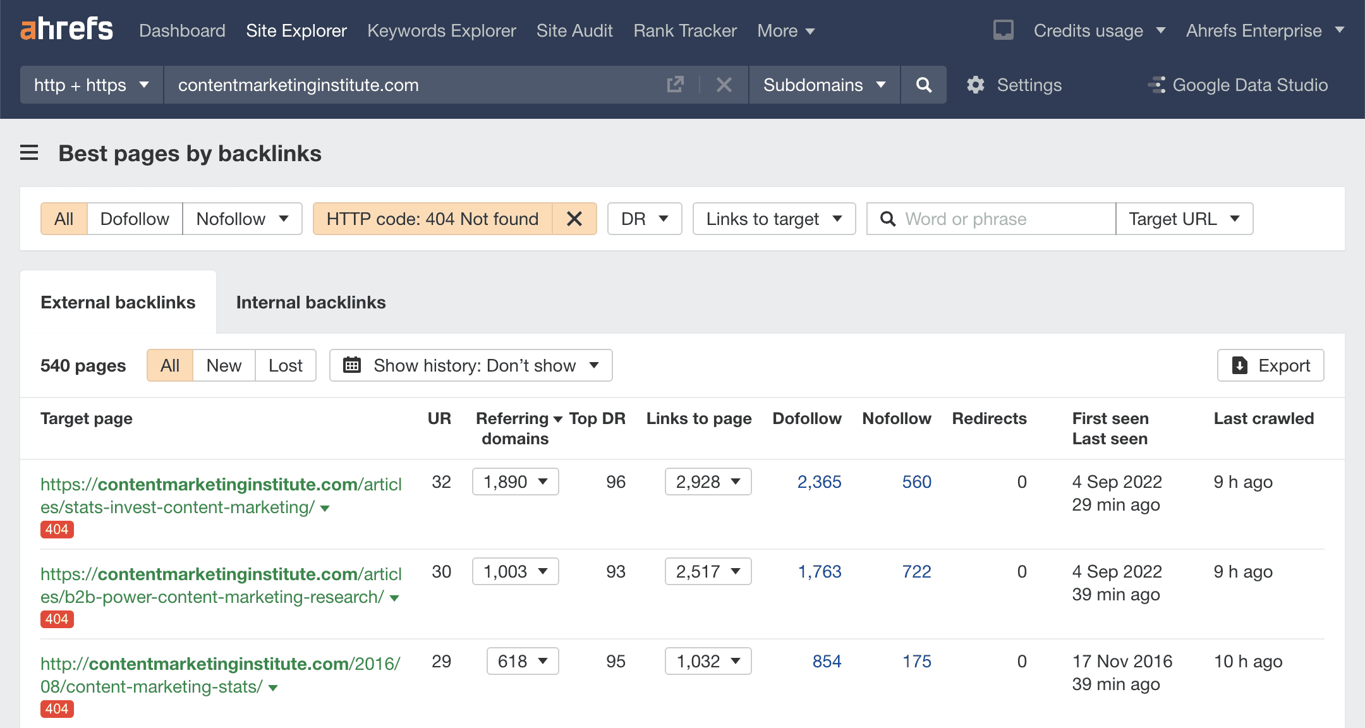Open the 2,365 dofollow links

tap(819, 482)
